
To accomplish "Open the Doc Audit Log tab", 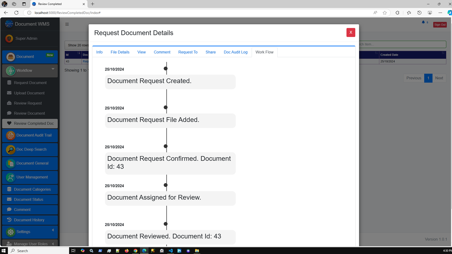I will (x=236, y=52).
